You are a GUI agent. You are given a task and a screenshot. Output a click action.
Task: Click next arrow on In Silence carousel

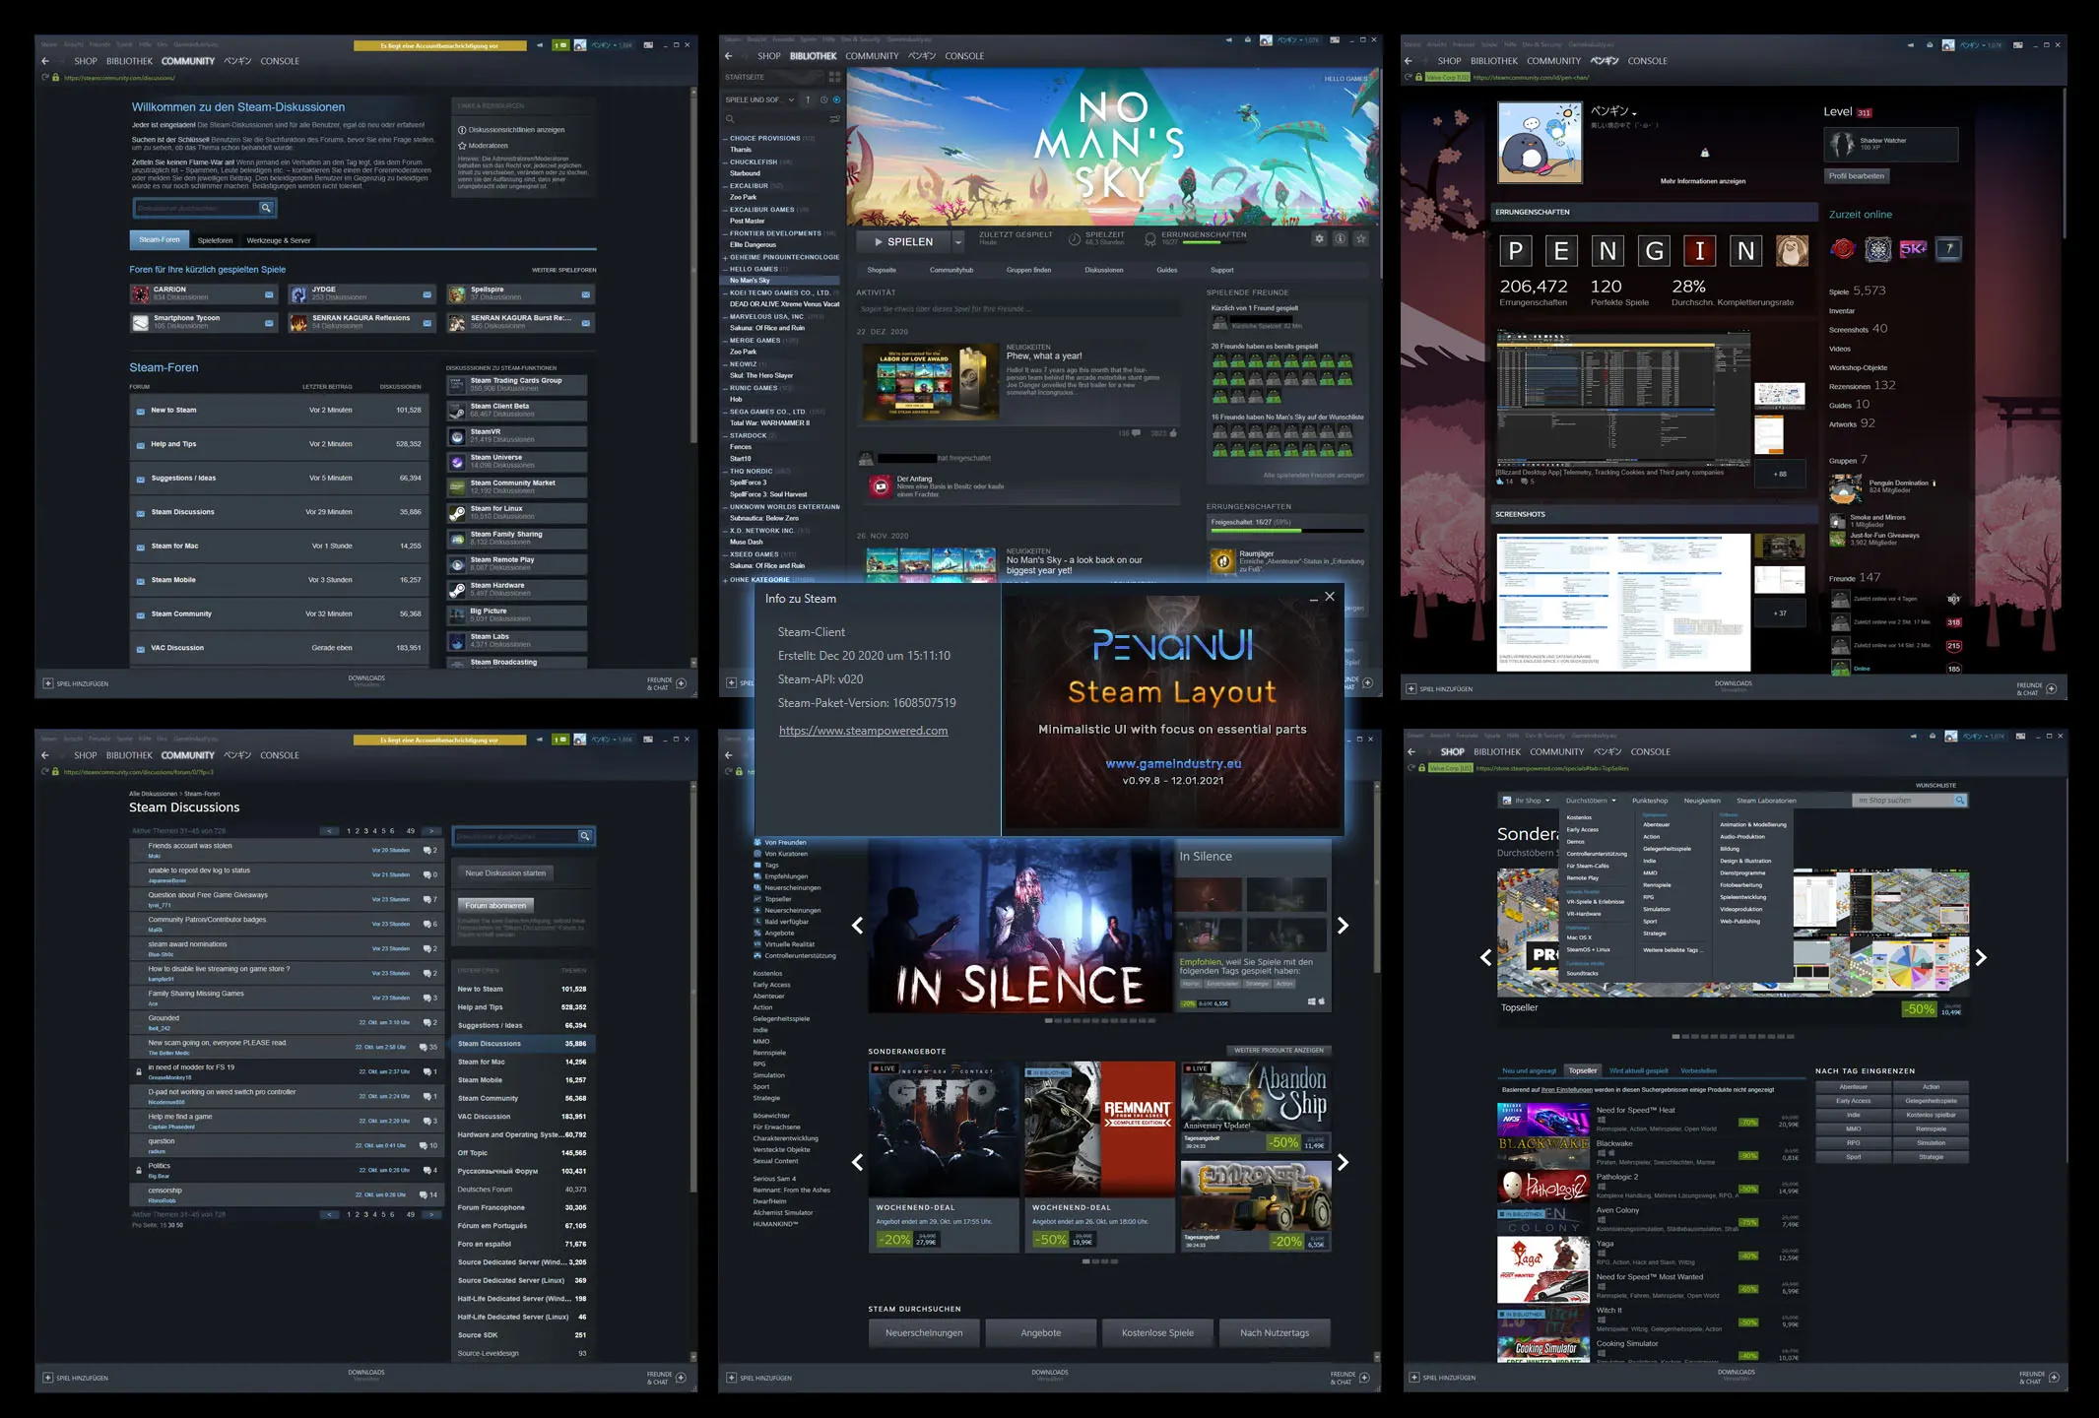1343,926
